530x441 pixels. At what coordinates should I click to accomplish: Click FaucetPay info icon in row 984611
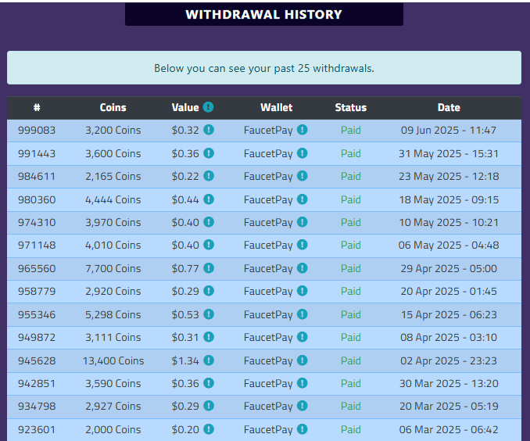(303, 176)
